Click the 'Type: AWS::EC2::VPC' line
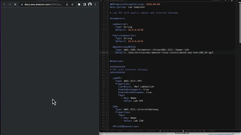Image resolution: width=241 pixels, height=135 pixels. point(129,81)
